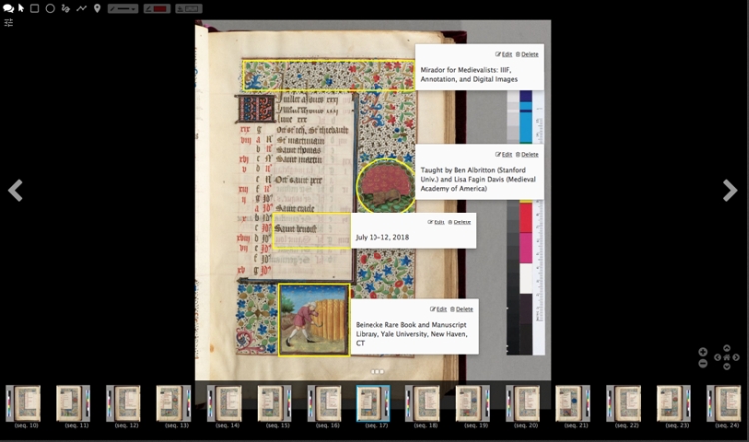This screenshot has height=442, width=749.
Task: Open thumbnail seq. 23
Action: coord(674,404)
